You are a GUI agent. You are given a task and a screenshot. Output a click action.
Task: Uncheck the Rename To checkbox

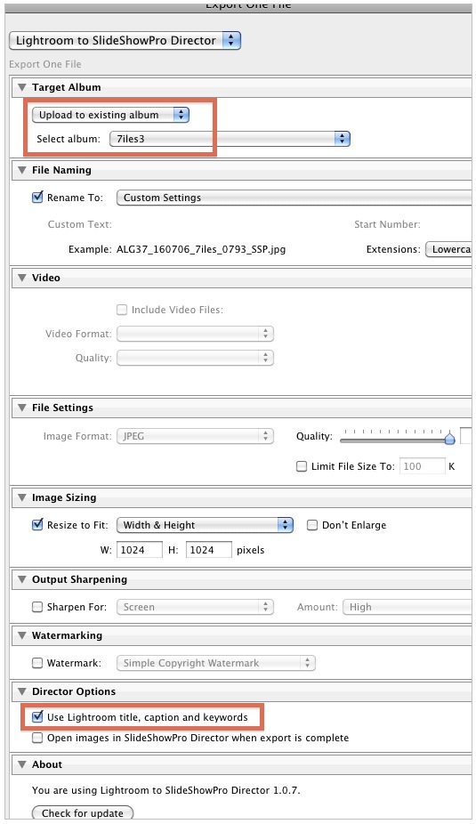pyautogui.click(x=37, y=198)
